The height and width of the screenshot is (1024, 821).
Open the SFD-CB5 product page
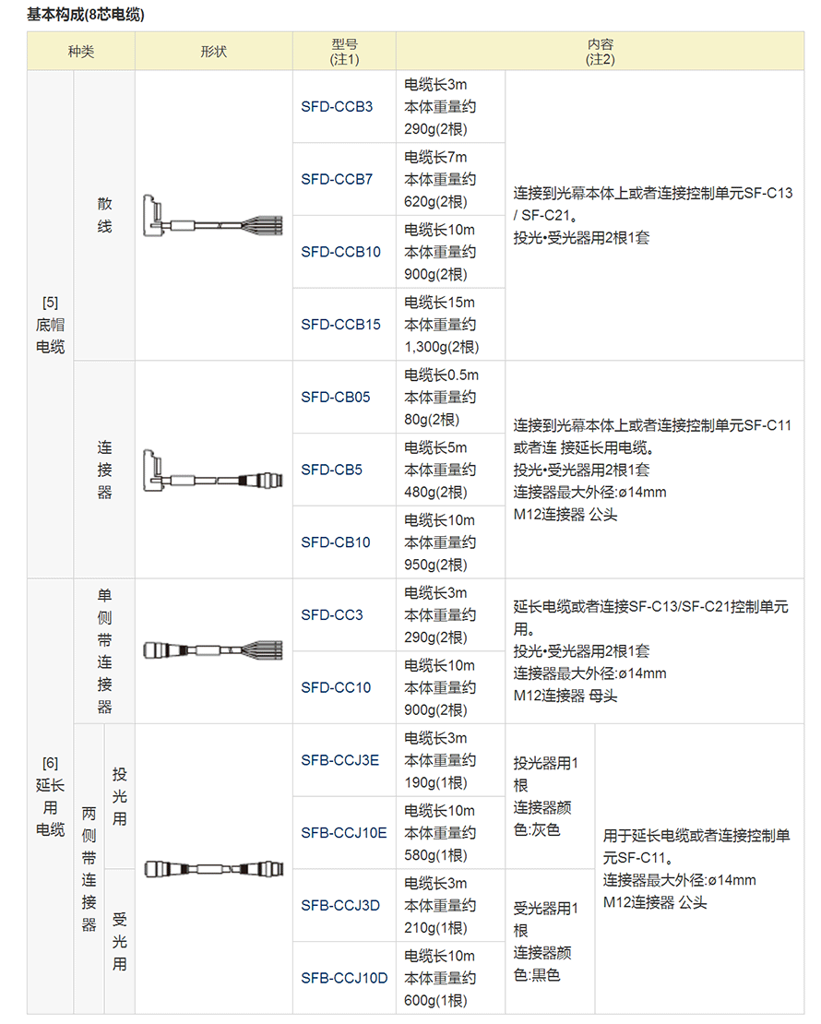coord(331,470)
